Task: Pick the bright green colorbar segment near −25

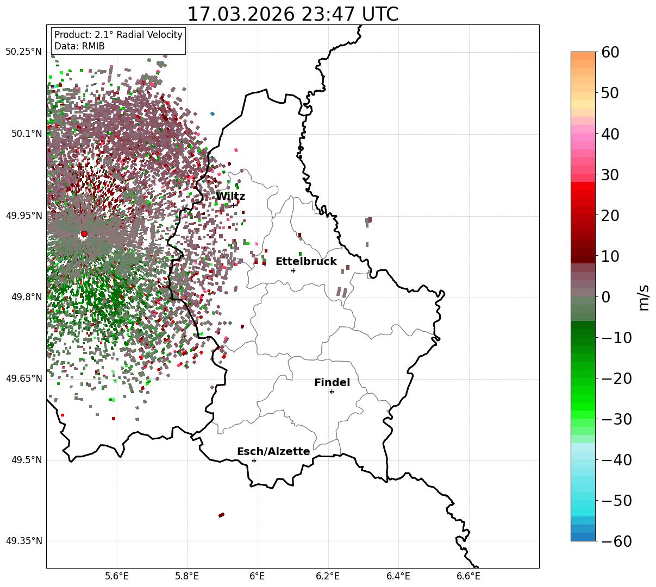Action: coord(583,398)
